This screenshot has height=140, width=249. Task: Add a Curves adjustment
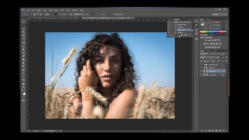coord(212,40)
